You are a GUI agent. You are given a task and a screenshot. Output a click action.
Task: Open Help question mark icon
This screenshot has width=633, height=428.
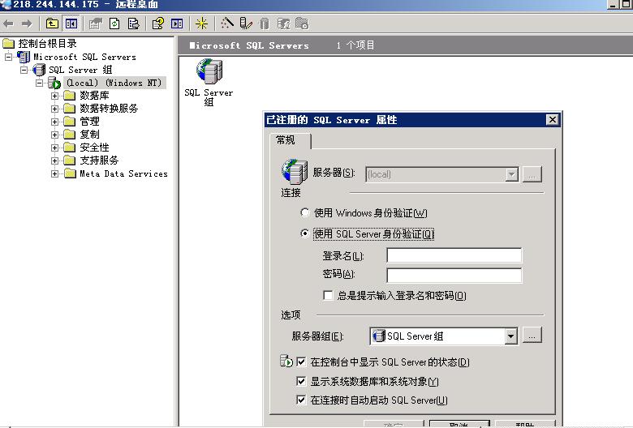[158, 24]
